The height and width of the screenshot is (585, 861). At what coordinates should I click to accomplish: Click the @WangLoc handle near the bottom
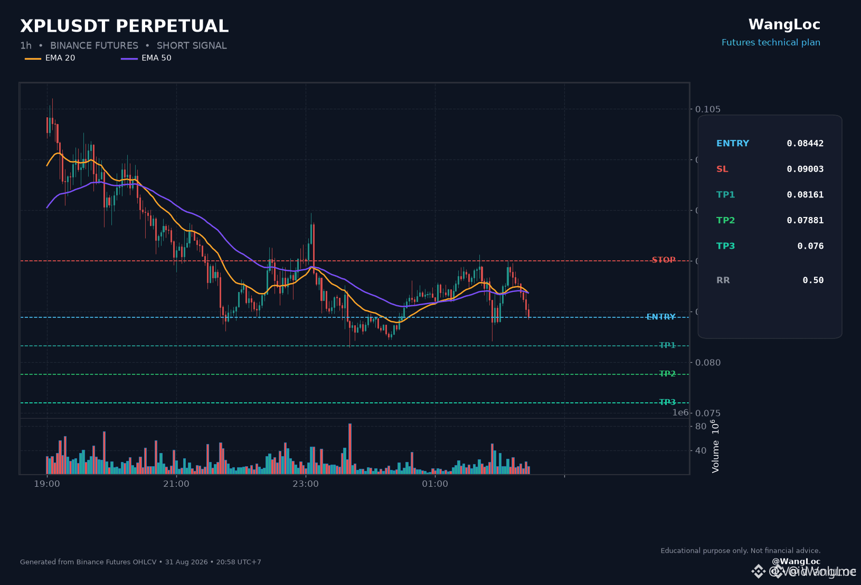tap(796, 562)
